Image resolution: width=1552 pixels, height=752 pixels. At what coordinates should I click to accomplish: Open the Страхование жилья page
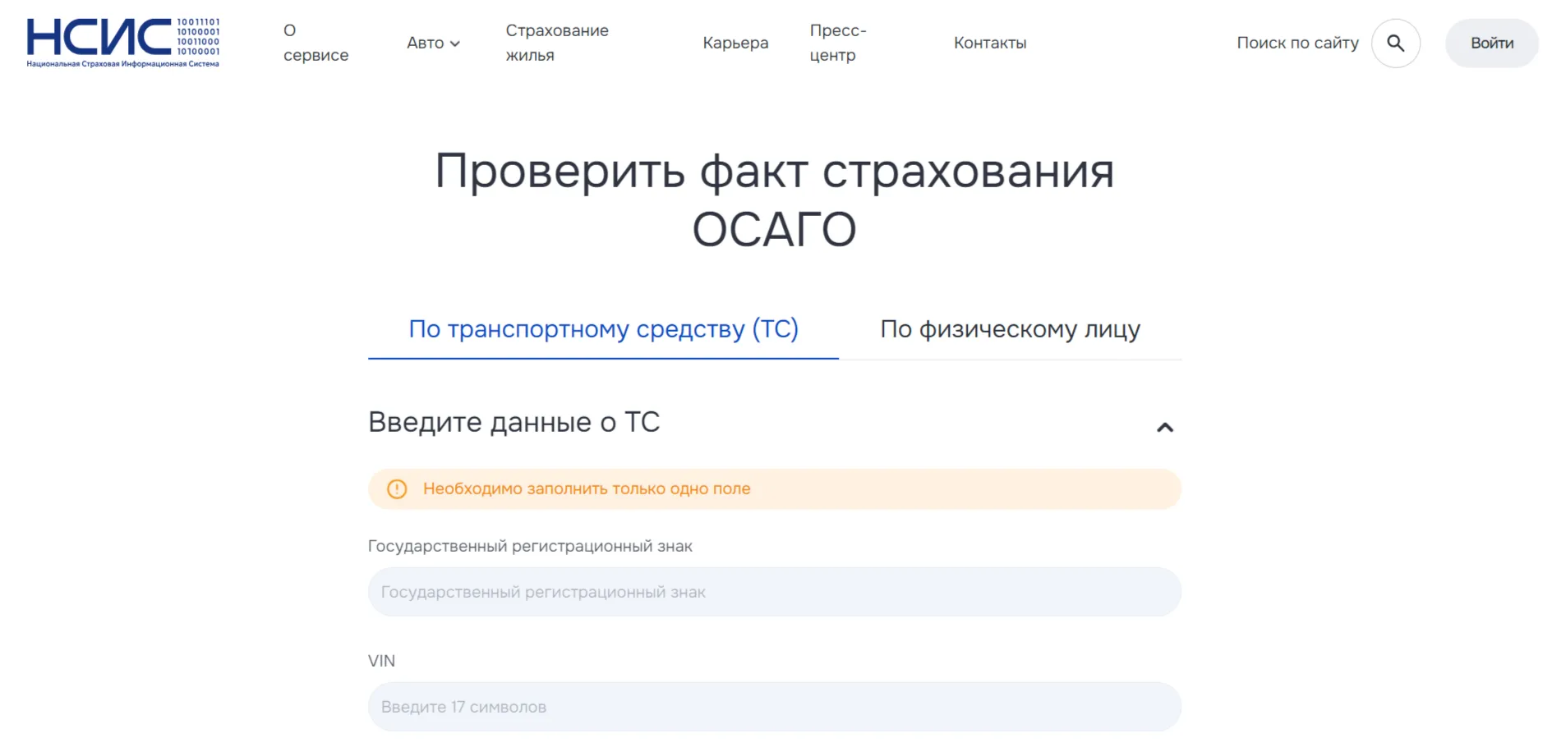(x=556, y=43)
